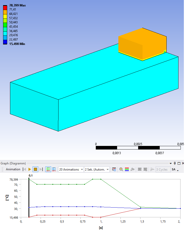Go to previous animation frame

tap(24, 169)
